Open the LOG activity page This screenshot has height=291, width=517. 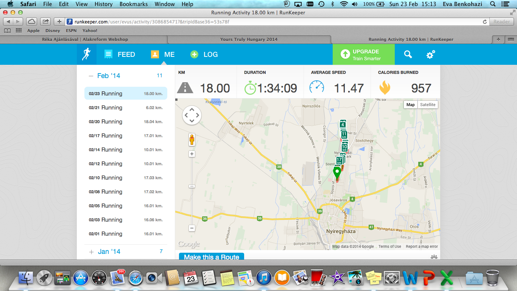tap(204, 54)
